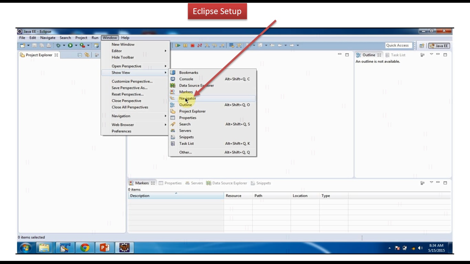The height and width of the screenshot is (264, 470).
Task: Close the Project Explorer tab
Action: pyautogui.click(x=56, y=55)
